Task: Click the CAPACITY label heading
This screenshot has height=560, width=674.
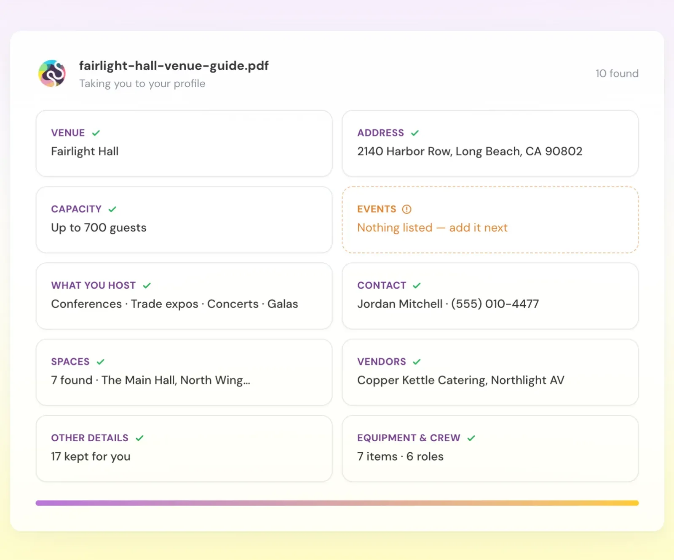Action: (x=76, y=209)
